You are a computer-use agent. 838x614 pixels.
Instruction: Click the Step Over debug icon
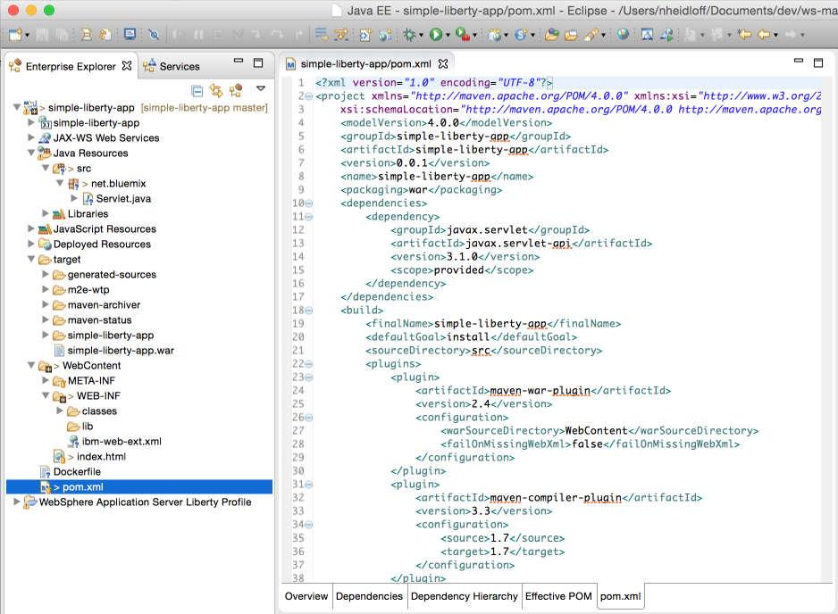pyautogui.click(x=277, y=35)
